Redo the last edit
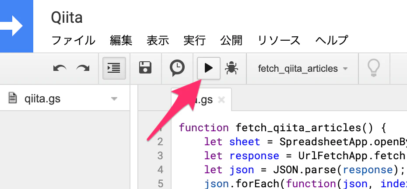 83,69
